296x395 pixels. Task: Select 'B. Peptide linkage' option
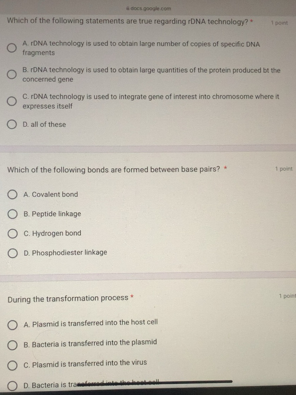[13, 214]
